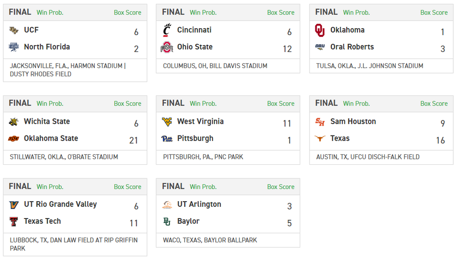Select the Sam Houston team name
Viewport: 457px width, 261px height.
353,122
